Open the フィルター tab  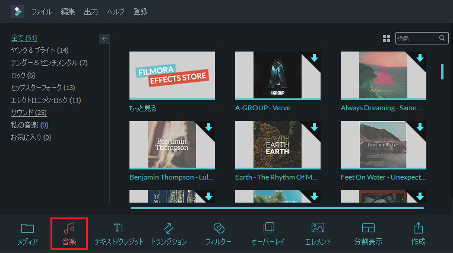(x=218, y=234)
